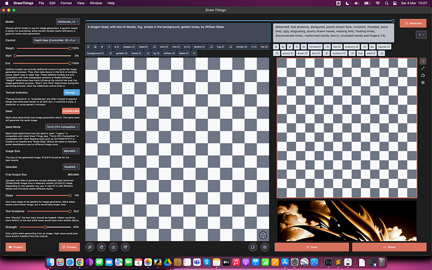Screen dimensions: 432x270
Task: Click the Text Guidance slider handle
Action: pyautogui.click(x=70, y=211)
